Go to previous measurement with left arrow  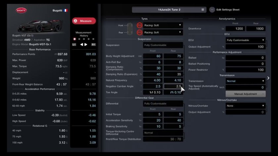tap(81, 44)
